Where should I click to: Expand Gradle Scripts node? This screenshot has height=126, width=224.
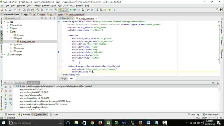coord(5,55)
